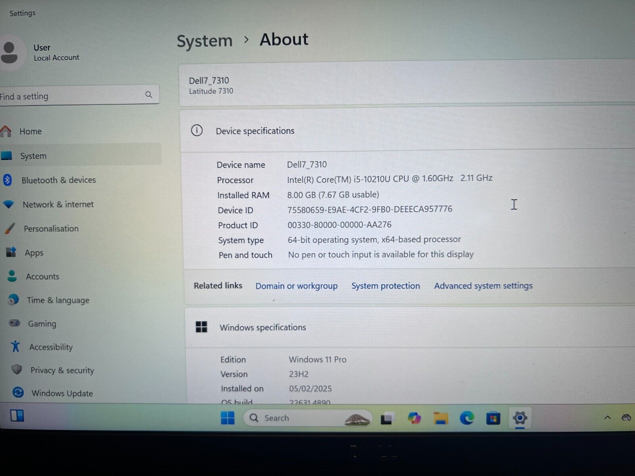635x476 pixels.
Task: Open File Explorer from the taskbar
Action: coord(441,418)
